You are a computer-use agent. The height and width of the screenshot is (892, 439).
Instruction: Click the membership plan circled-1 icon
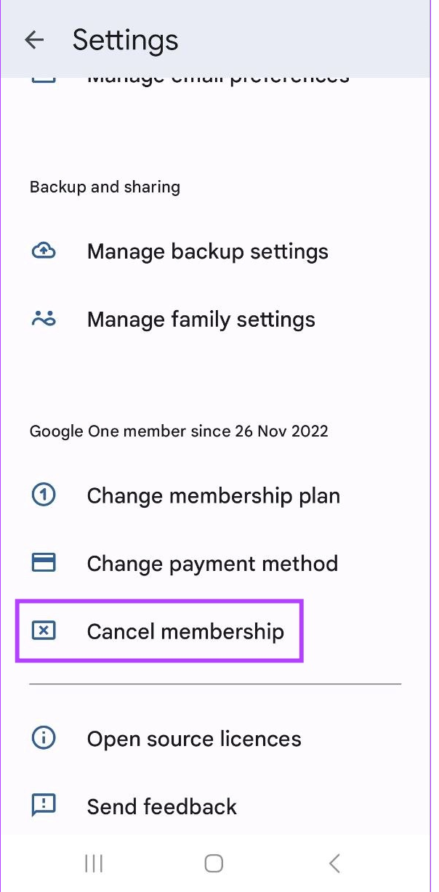pos(44,495)
